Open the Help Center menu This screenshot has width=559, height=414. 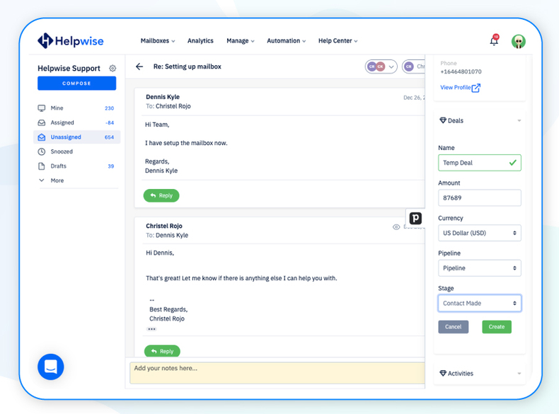click(338, 40)
